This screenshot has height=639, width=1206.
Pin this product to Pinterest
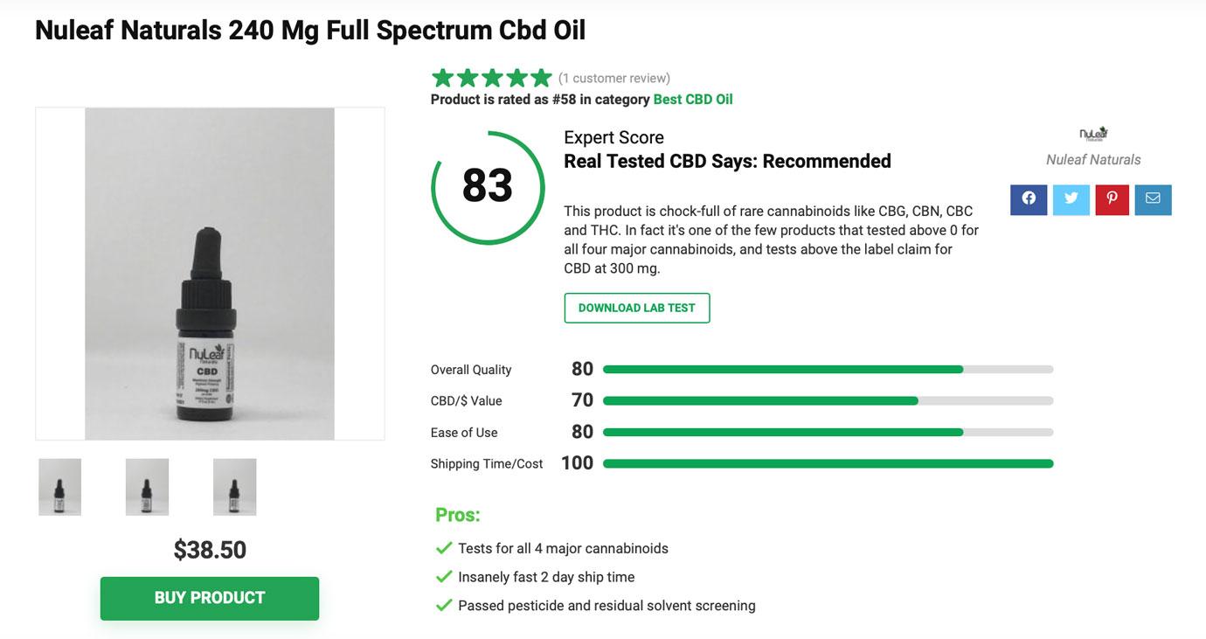click(1112, 198)
